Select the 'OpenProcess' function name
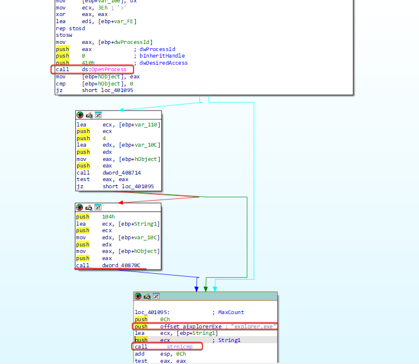The image size is (419, 364). [x=109, y=69]
